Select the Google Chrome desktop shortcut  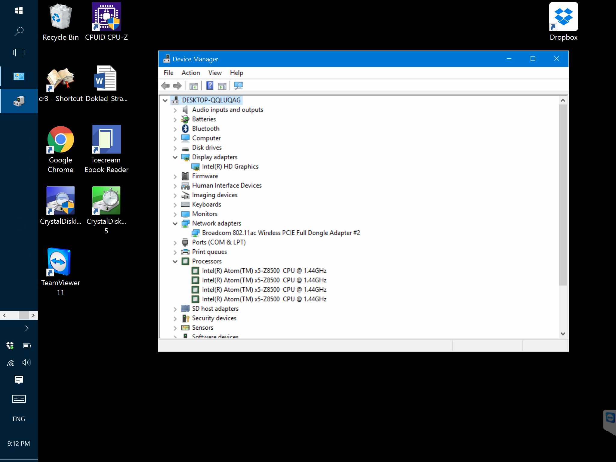coord(61,150)
